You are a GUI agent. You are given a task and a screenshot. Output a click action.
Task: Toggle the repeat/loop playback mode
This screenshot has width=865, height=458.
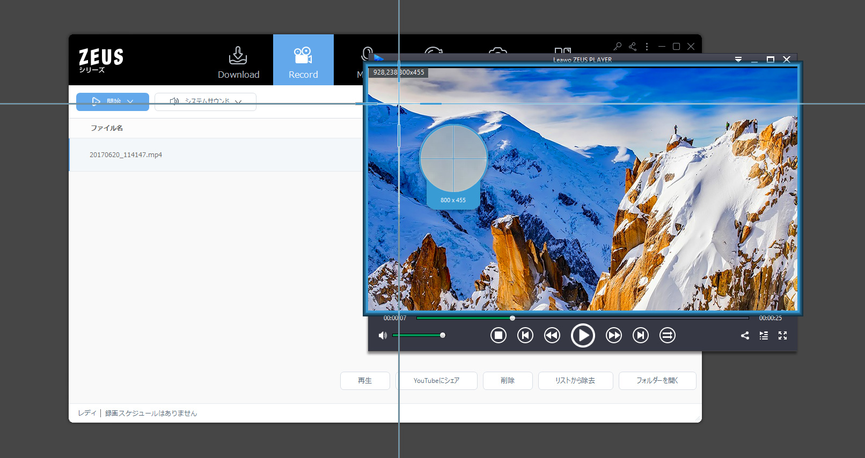[x=667, y=336]
